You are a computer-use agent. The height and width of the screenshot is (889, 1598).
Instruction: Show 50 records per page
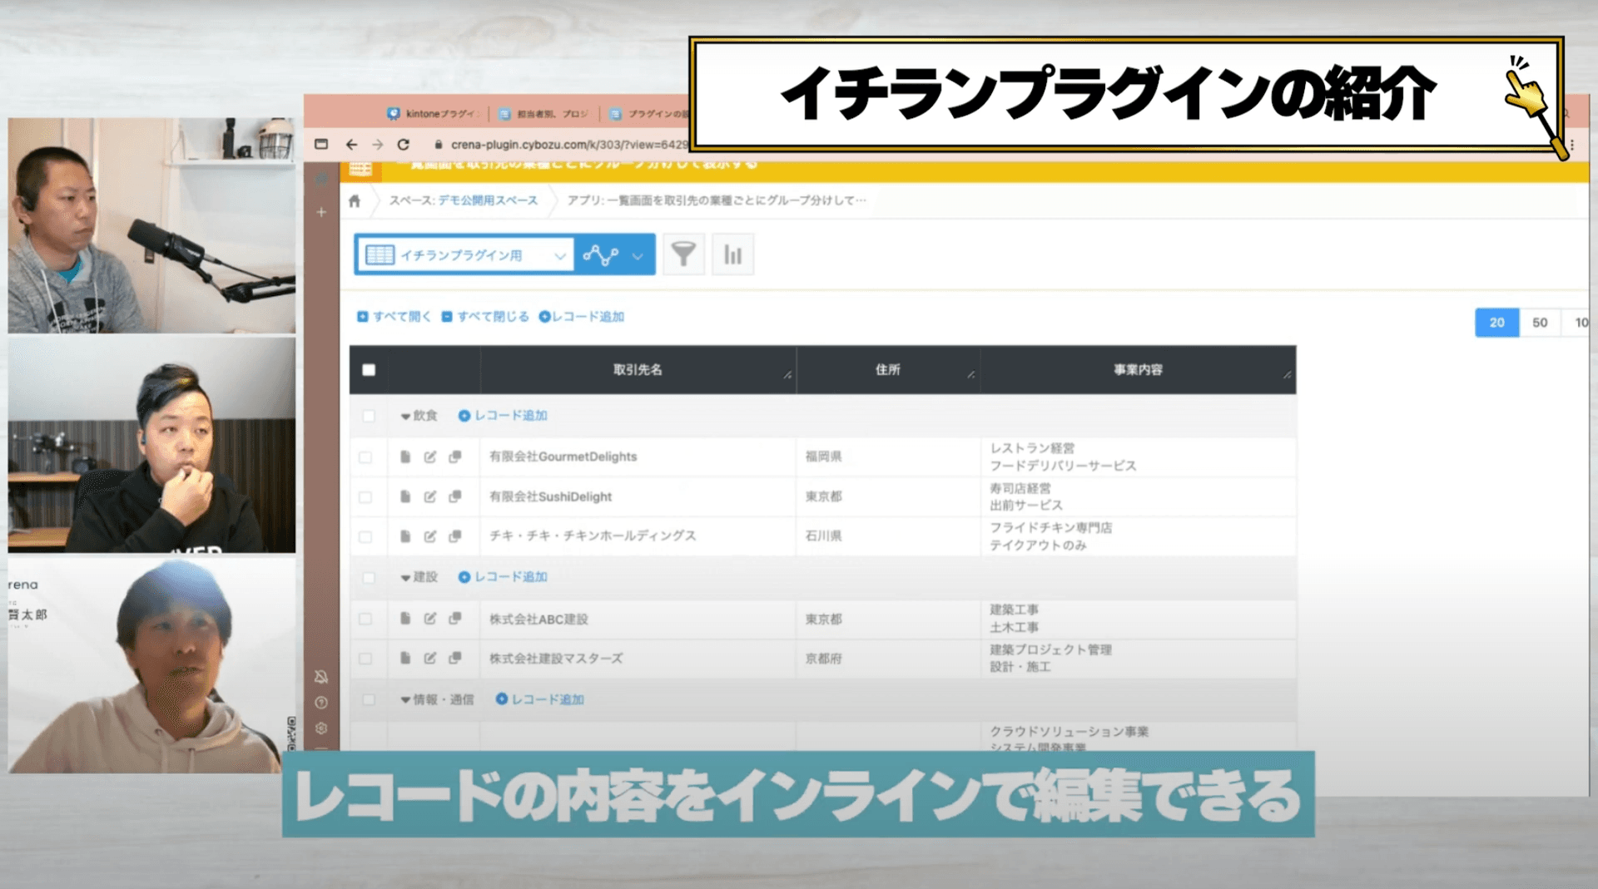[1540, 323]
